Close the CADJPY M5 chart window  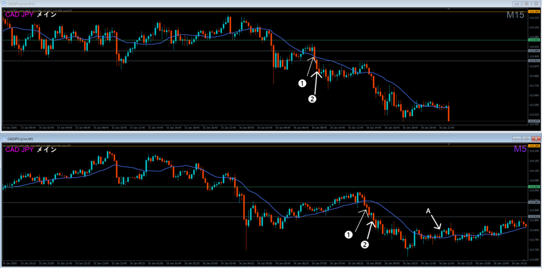coord(536,139)
